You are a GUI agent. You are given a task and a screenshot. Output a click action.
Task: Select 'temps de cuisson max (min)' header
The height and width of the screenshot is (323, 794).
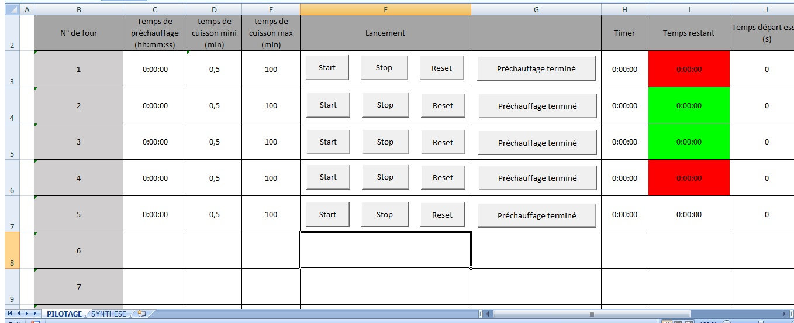click(x=271, y=33)
